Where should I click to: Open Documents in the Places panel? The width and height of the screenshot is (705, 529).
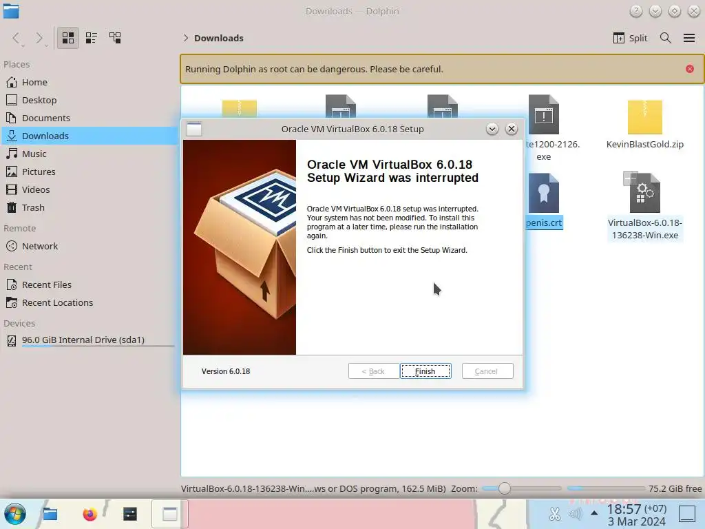90,118
